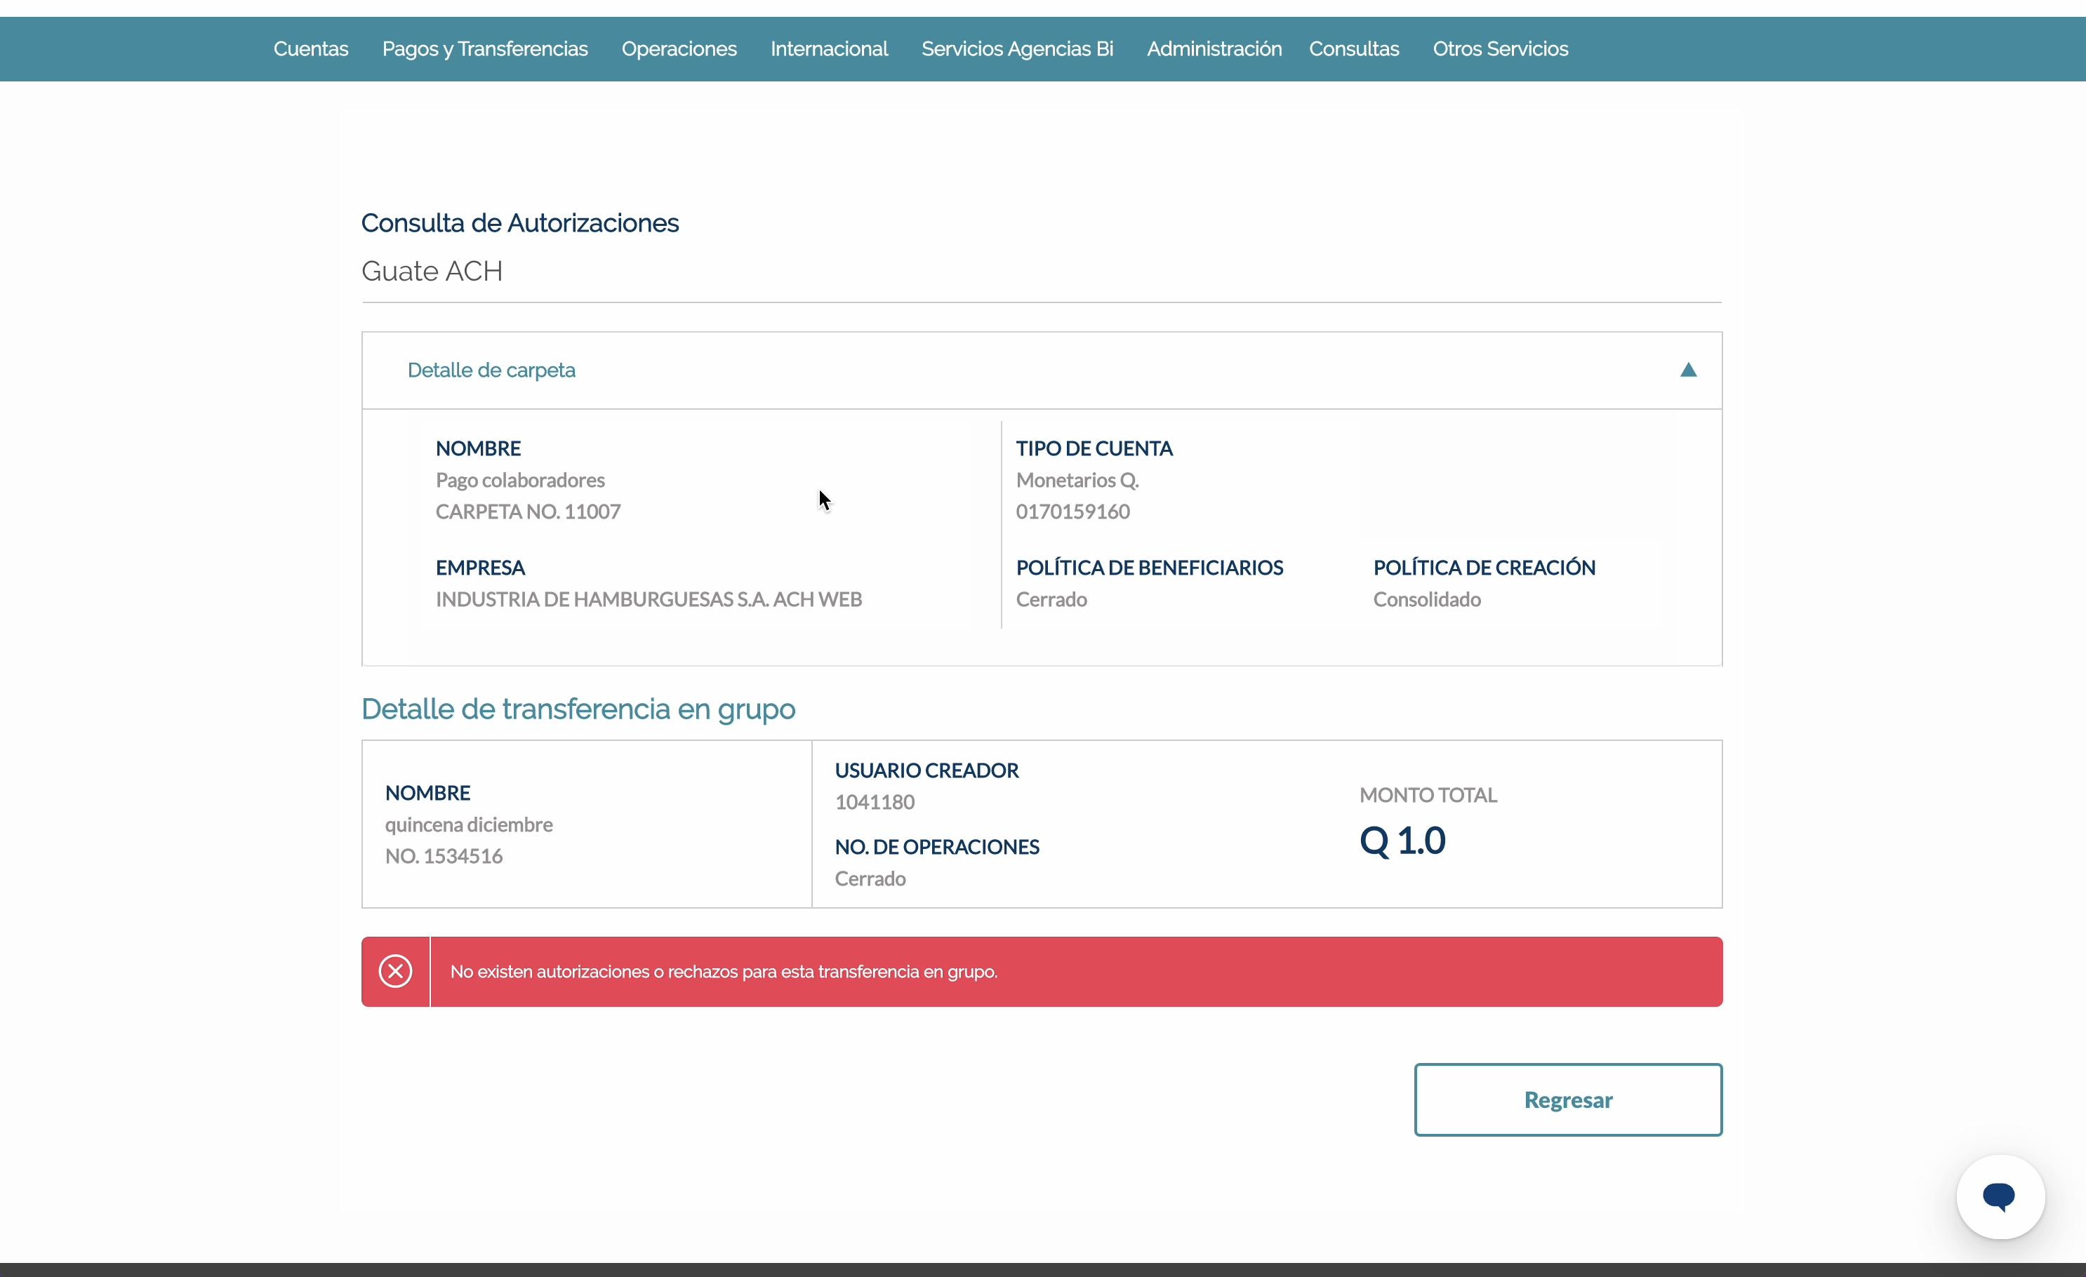Viewport: 2086px width, 1277px height.
Task: Open the Administración menu
Action: coord(1213,49)
